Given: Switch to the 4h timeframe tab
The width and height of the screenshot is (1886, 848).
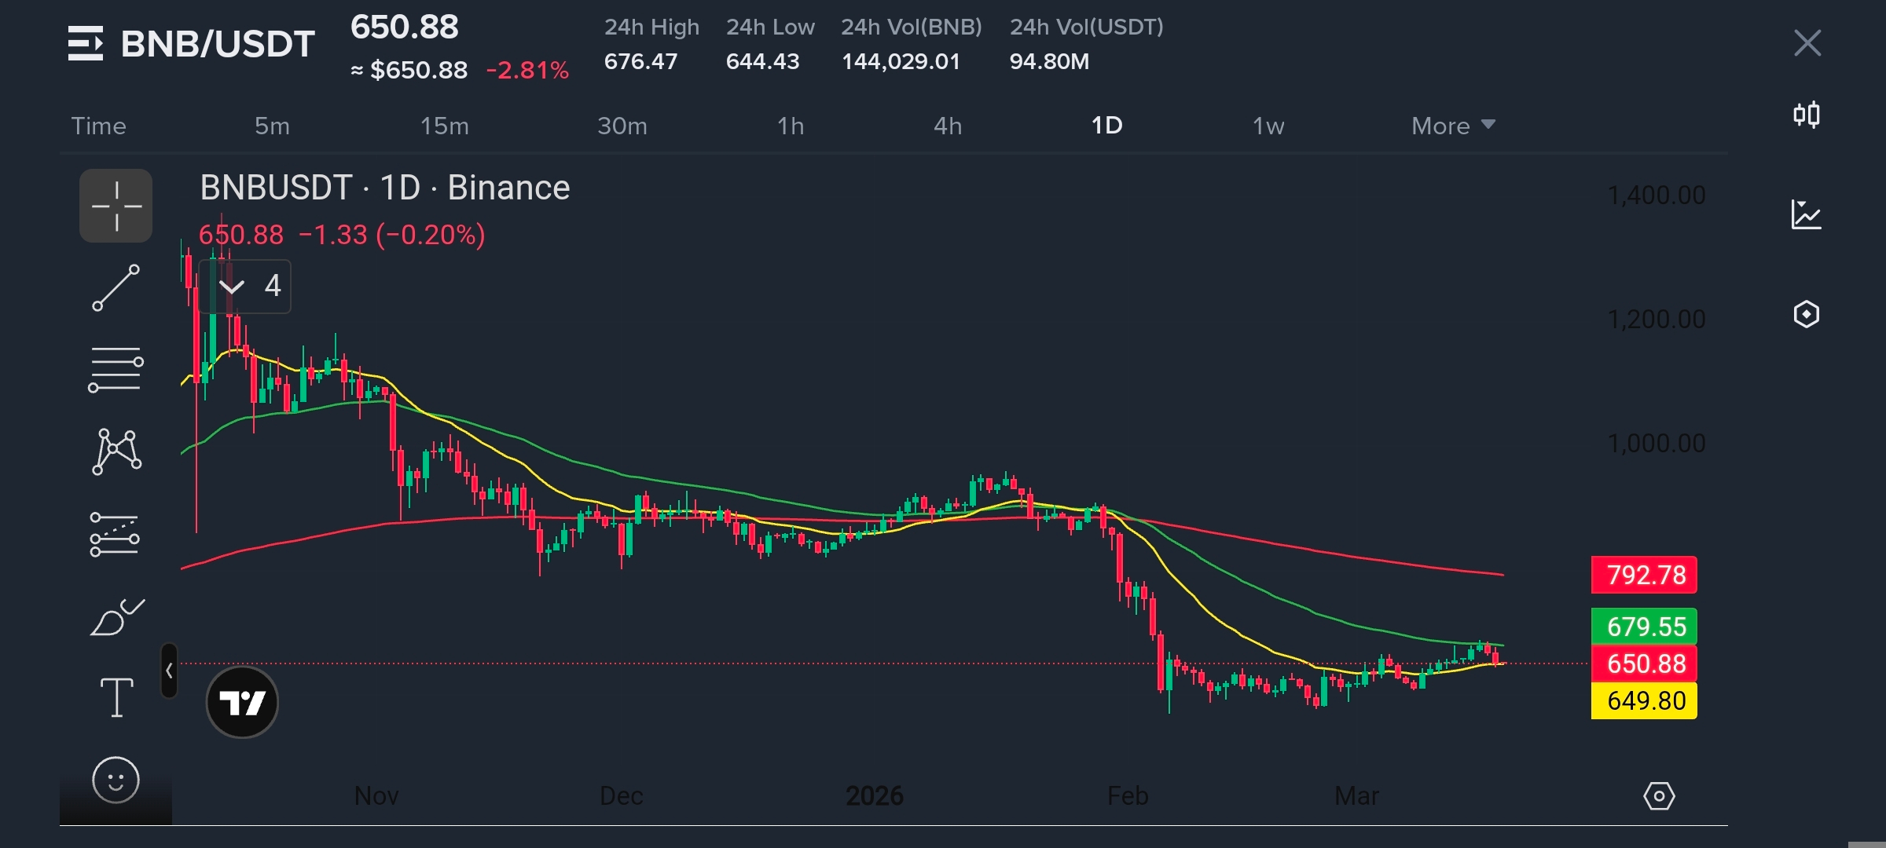Looking at the screenshot, I should [947, 126].
